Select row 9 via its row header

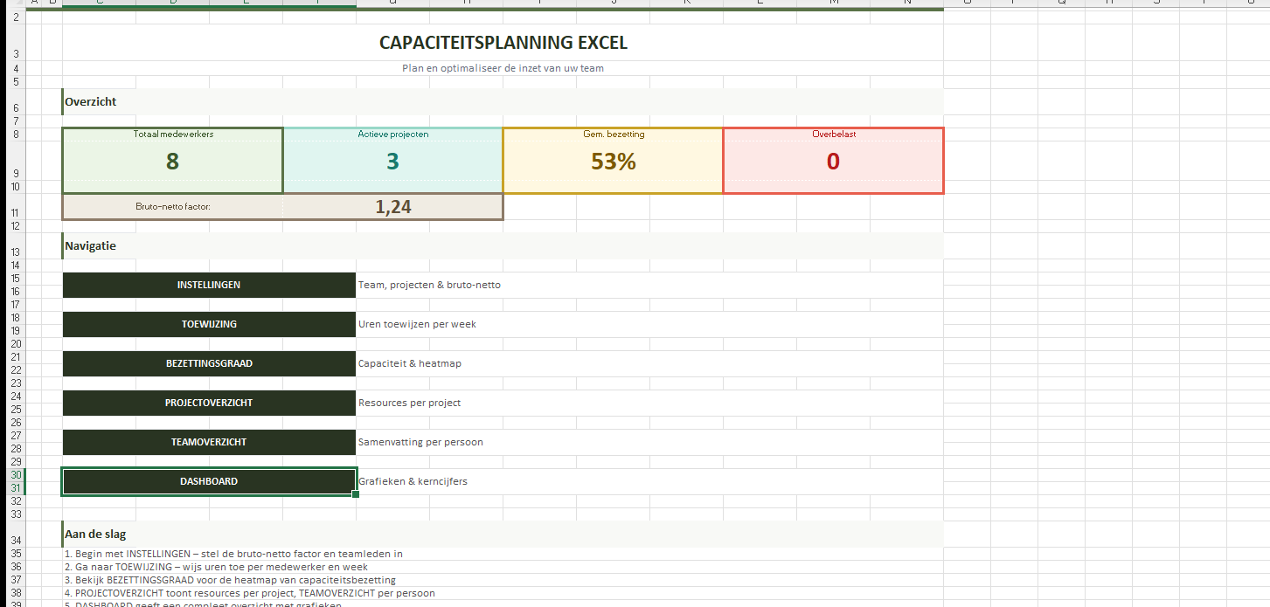(x=15, y=173)
